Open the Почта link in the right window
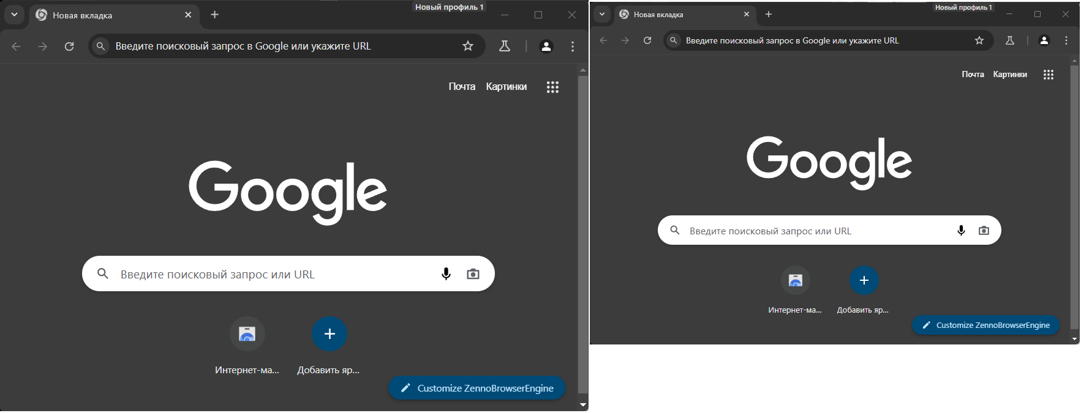This screenshot has height=413, width=1081. (x=973, y=74)
